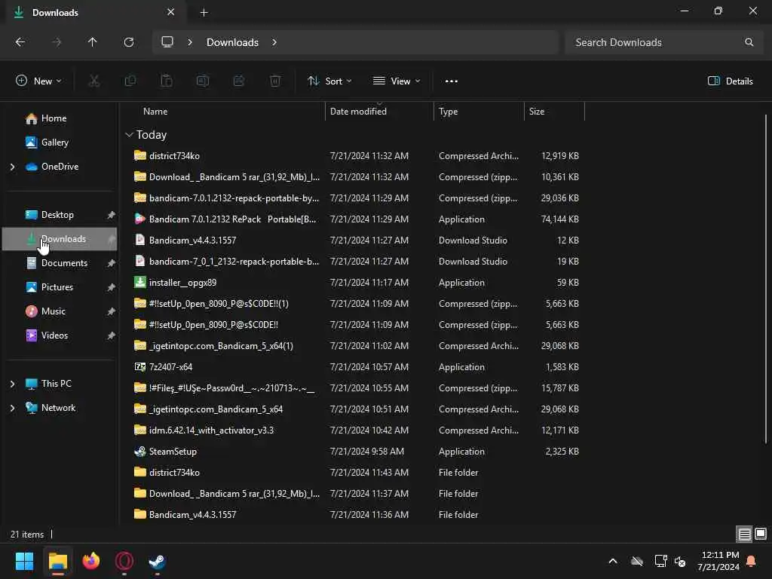The image size is (772, 579).
Task: Open the See more three-dots menu
Action: click(x=452, y=81)
